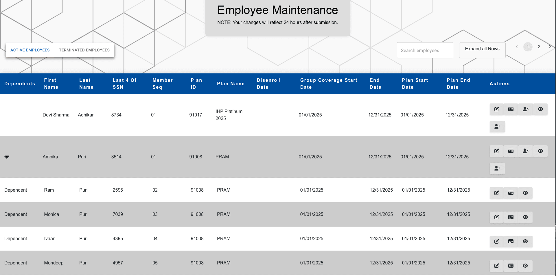Collapse Ambika Puri's dependents row
The image size is (556, 276).
pos(7,157)
